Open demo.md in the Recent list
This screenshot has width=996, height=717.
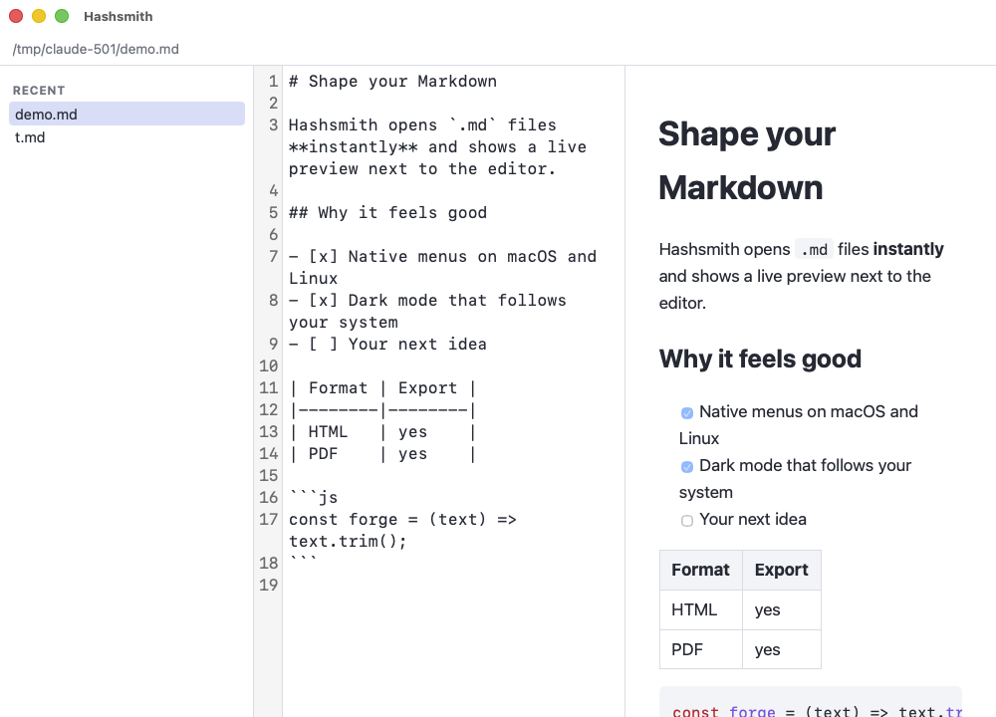pyautogui.click(x=126, y=114)
